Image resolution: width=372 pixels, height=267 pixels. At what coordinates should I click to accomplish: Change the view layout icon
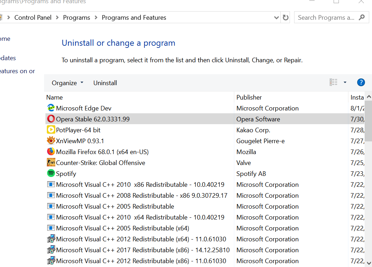[333, 82]
